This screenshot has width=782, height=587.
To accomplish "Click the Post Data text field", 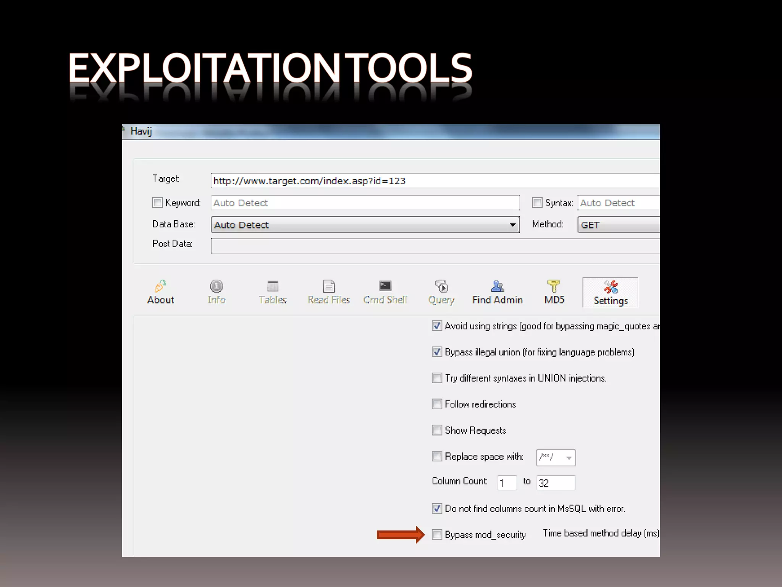I will point(435,246).
